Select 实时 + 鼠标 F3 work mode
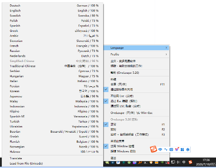This screenshot has height=168, width=216. click(136, 134)
